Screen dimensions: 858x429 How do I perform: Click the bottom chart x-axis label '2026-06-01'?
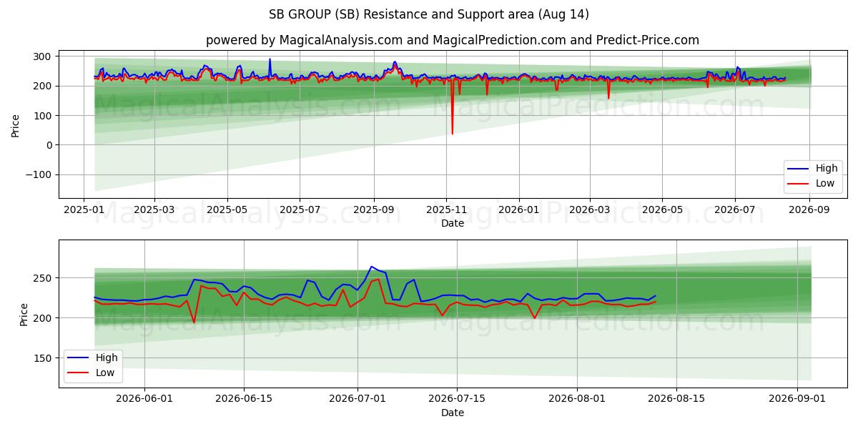(145, 399)
